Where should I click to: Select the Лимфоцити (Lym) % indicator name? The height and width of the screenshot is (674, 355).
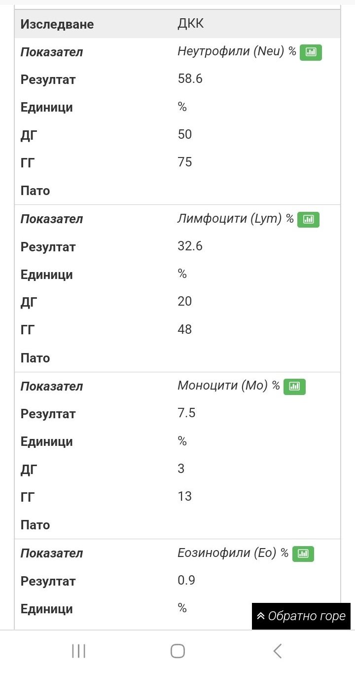pyautogui.click(x=235, y=219)
